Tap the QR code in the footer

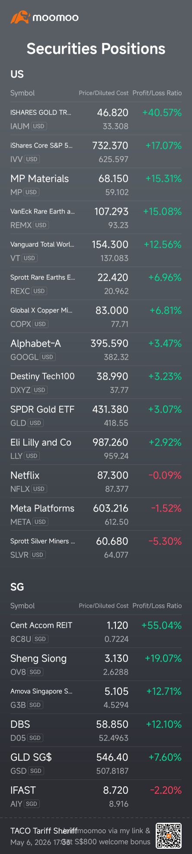[169, 836]
